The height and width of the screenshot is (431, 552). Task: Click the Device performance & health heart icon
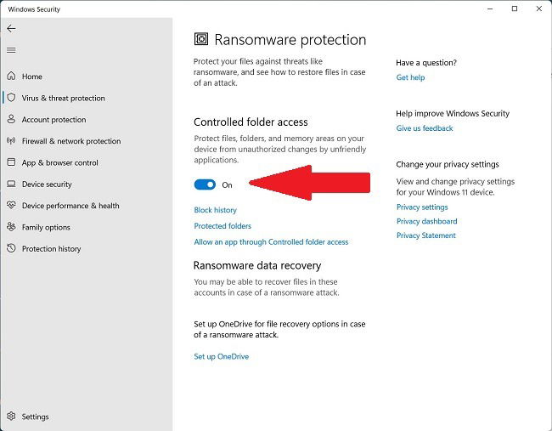tap(12, 206)
